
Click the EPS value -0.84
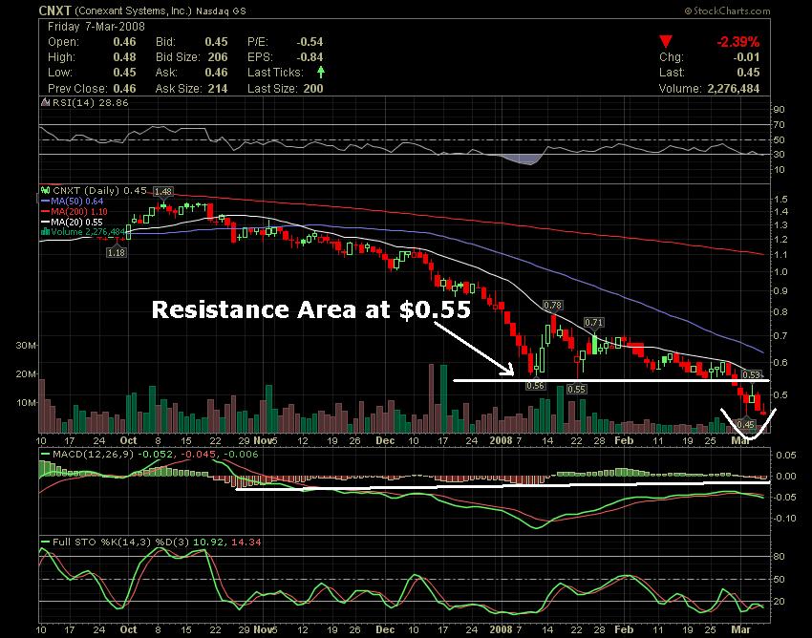pyautogui.click(x=310, y=57)
